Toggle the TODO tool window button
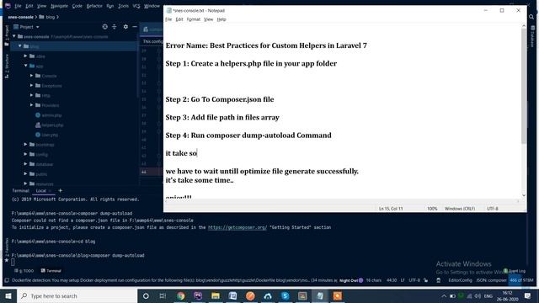The height and width of the screenshot is (303, 539). tap(24, 271)
